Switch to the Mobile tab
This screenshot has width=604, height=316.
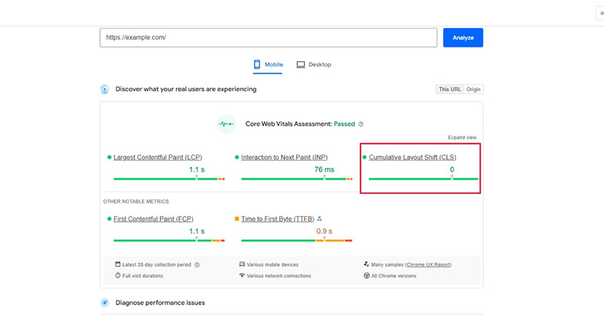(268, 65)
